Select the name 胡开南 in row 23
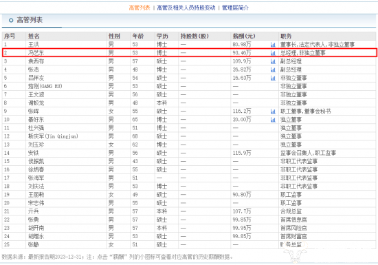 click(x=36, y=228)
